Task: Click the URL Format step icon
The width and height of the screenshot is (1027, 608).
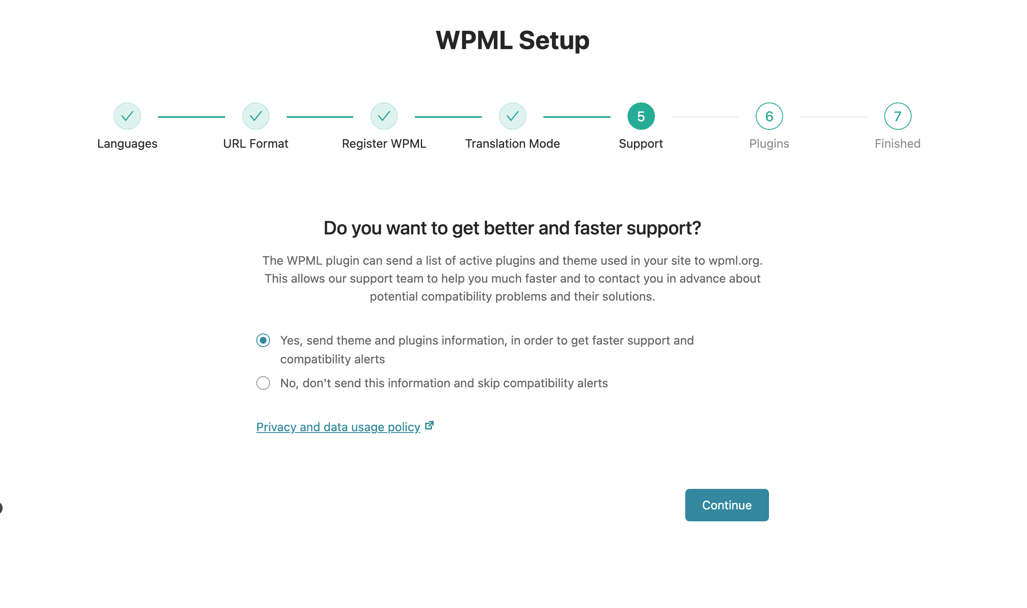Action: pyautogui.click(x=255, y=116)
